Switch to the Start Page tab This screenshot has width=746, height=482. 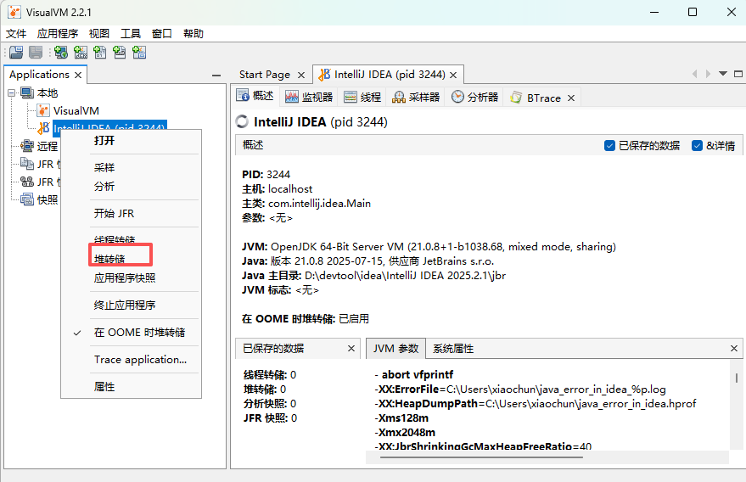(265, 75)
